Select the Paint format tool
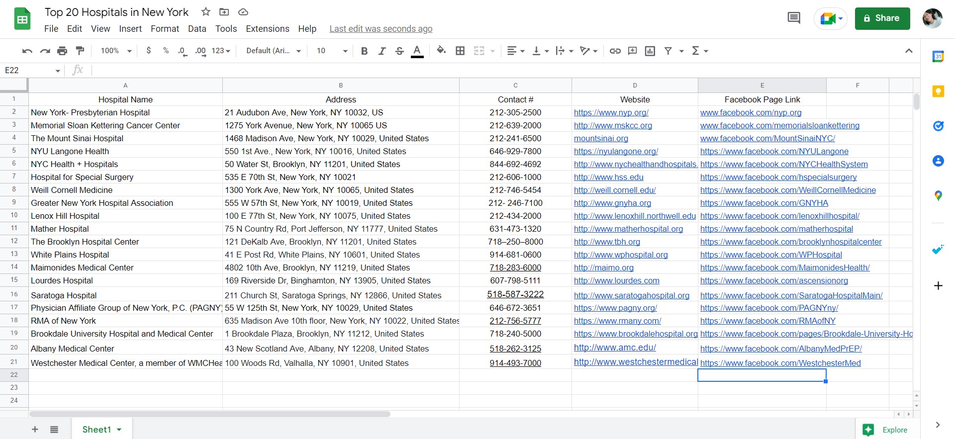 80,51
